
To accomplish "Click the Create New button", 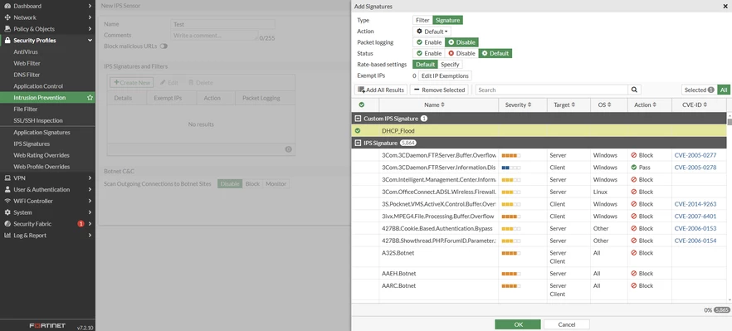I will pyautogui.click(x=132, y=83).
